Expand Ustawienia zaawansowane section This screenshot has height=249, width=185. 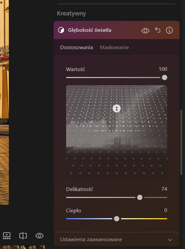117,239
